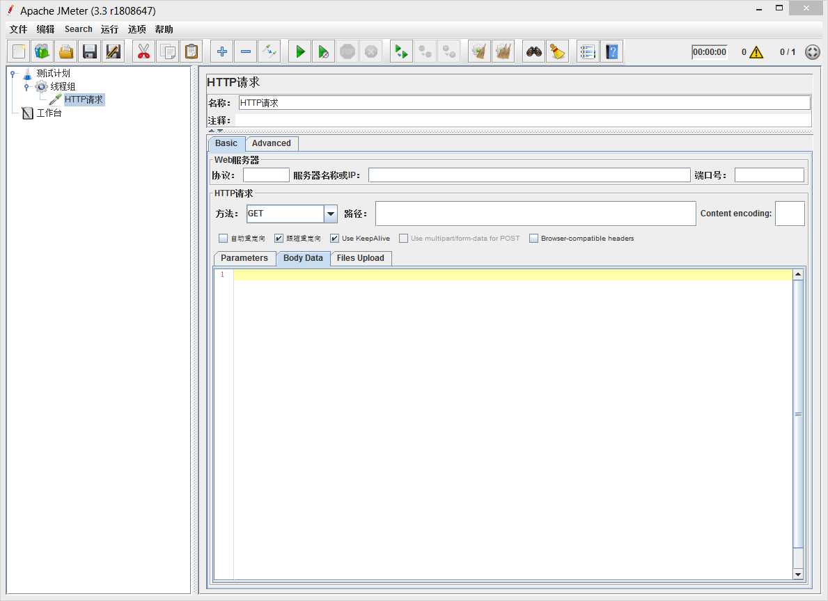Open Search with binoculars icon

click(x=534, y=51)
